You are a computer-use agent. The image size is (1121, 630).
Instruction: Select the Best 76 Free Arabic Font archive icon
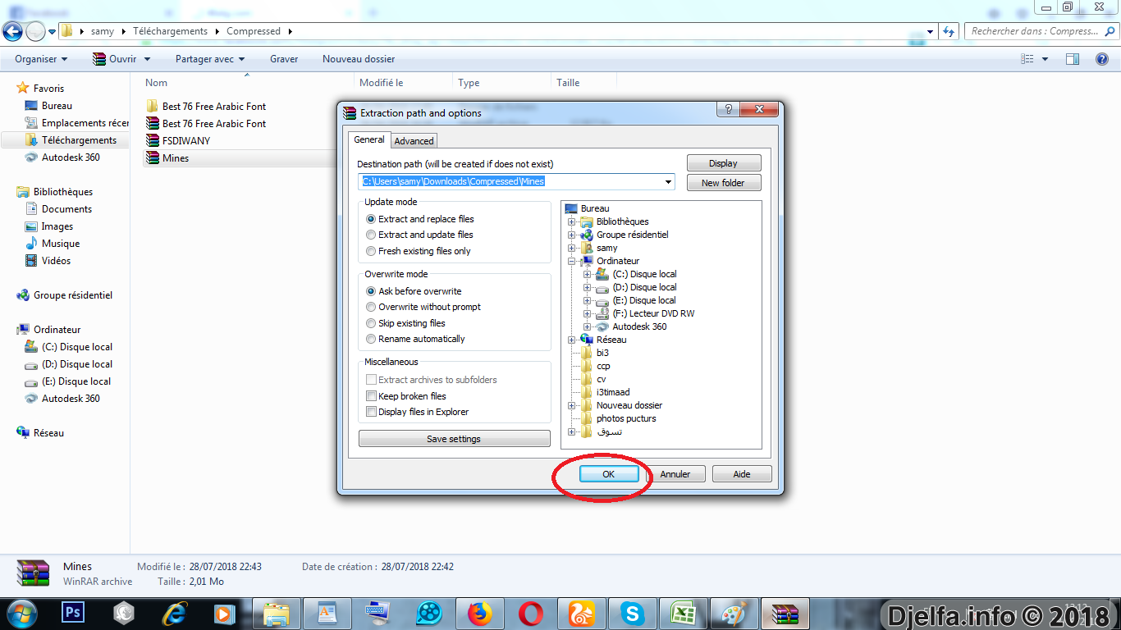[151, 123]
